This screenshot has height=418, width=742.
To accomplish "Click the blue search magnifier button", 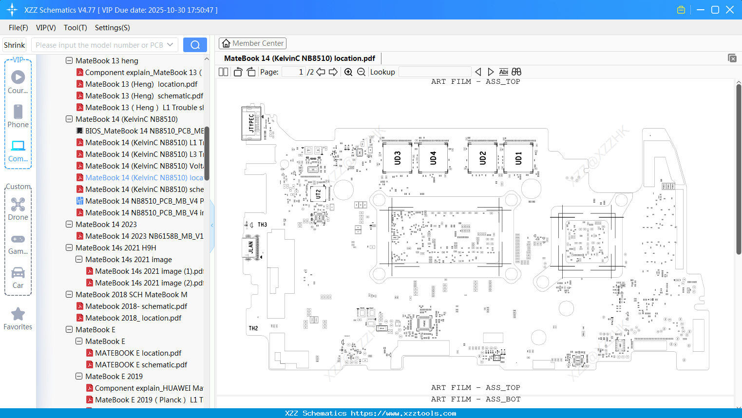I will (x=195, y=45).
